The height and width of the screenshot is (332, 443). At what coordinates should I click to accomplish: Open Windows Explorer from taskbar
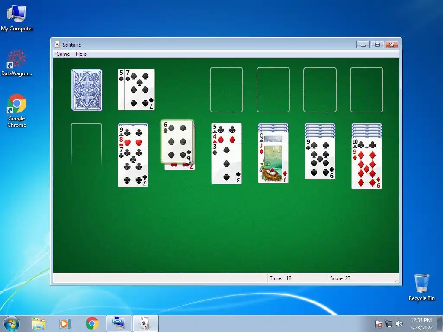pos(39,323)
